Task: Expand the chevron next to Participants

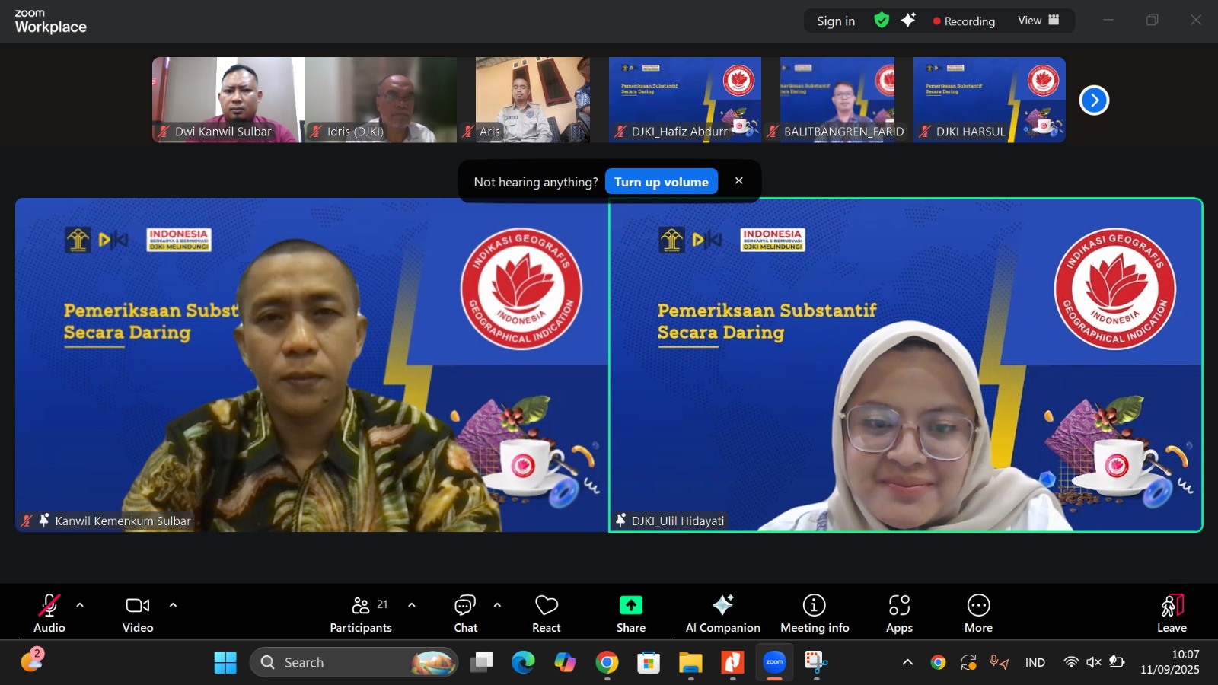Action: click(412, 606)
